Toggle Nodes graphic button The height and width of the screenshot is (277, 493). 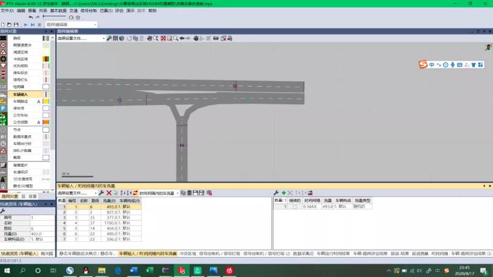point(46,130)
